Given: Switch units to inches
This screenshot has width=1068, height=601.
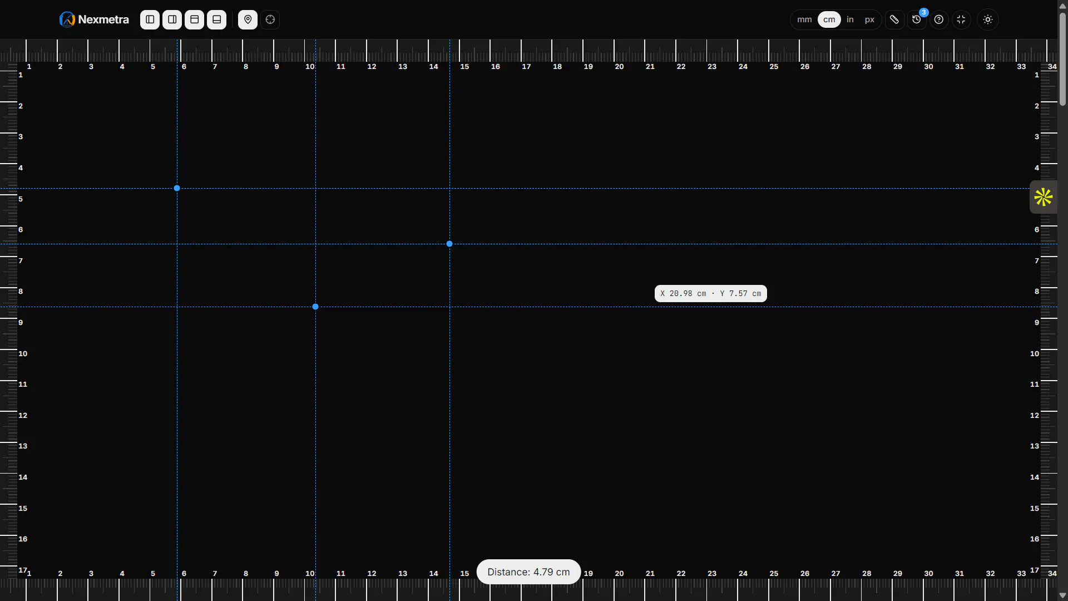Looking at the screenshot, I should click(850, 19).
